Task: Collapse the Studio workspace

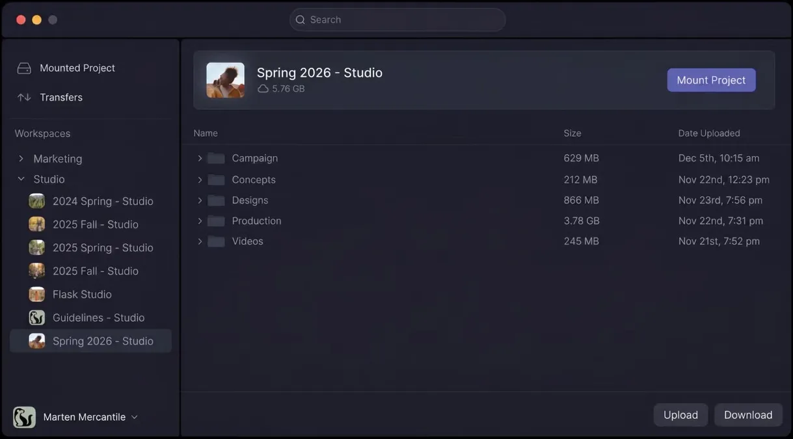Action: 21,179
